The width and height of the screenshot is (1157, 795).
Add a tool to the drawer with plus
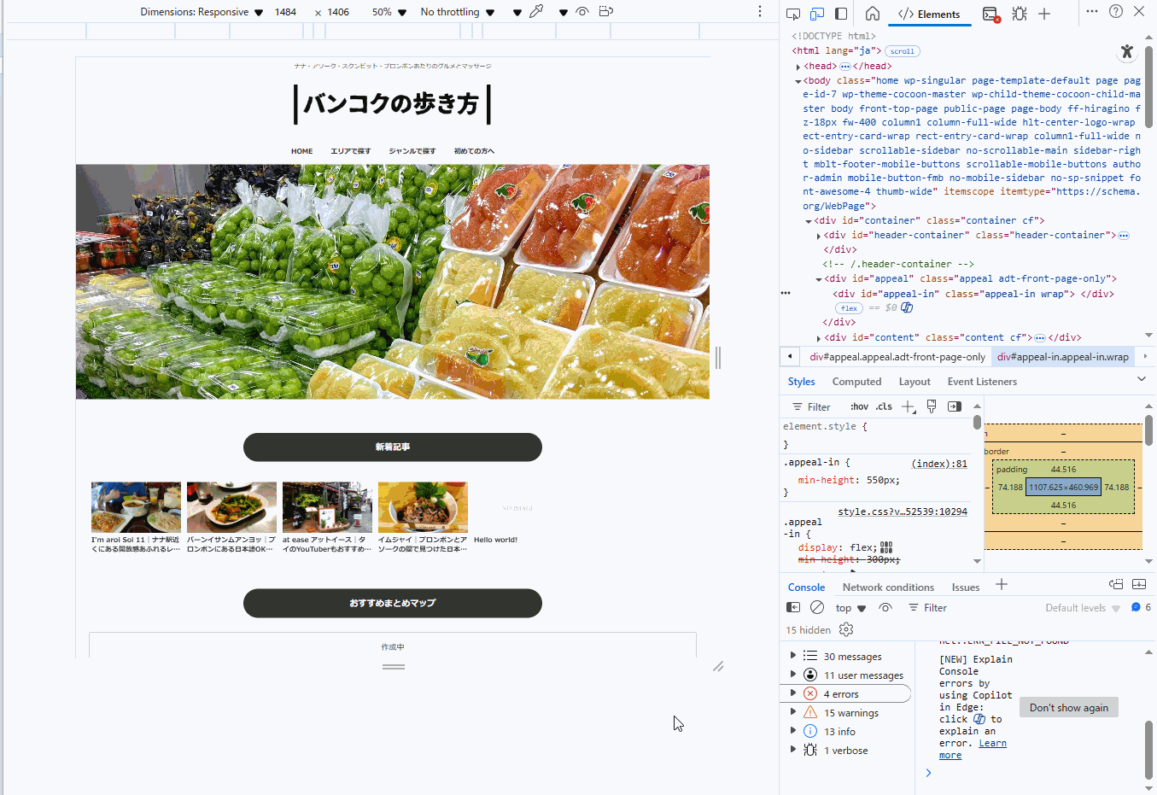[1002, 585]
